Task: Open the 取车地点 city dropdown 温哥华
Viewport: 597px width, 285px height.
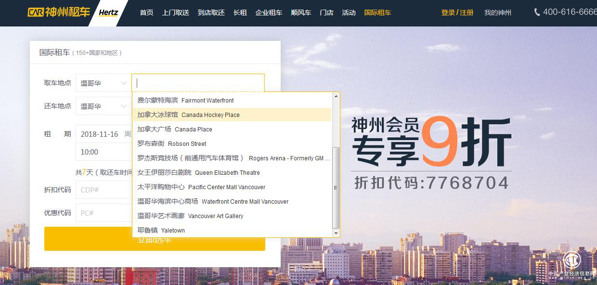Action: pyautogui.click(x=102, y=83)
